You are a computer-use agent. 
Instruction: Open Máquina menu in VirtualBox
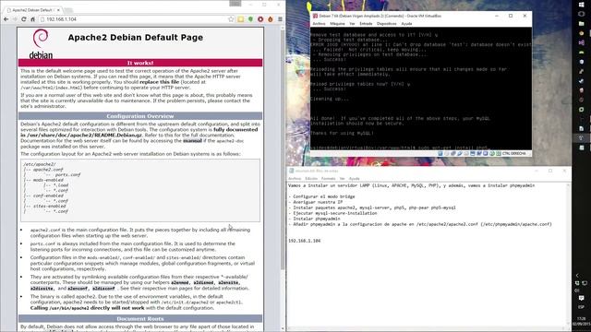pyautogui.click(x=337, y=24)
